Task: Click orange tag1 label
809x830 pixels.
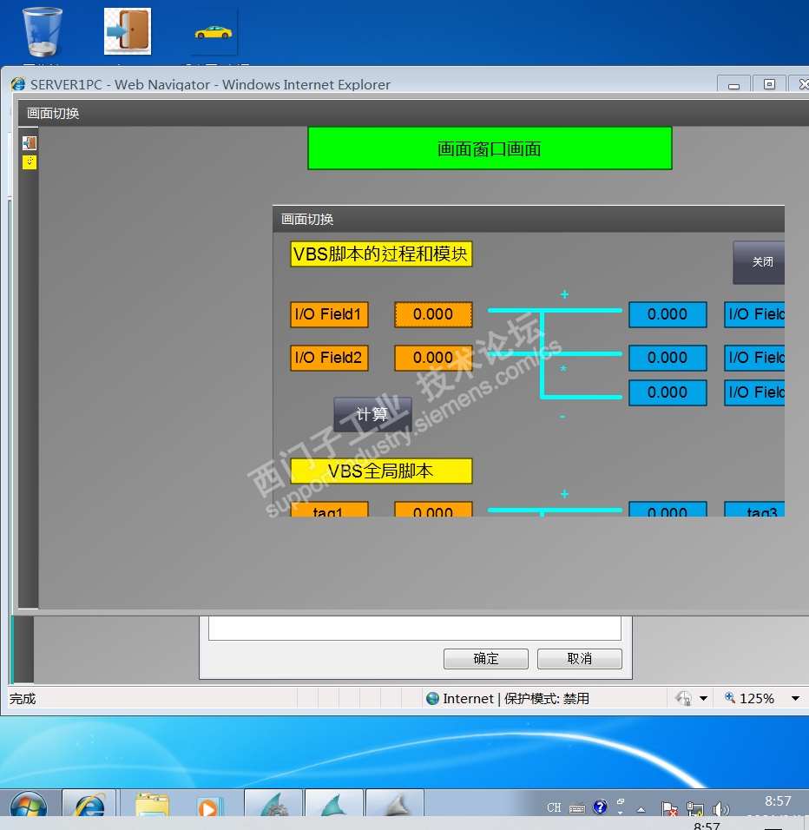Action: [329, 510]
